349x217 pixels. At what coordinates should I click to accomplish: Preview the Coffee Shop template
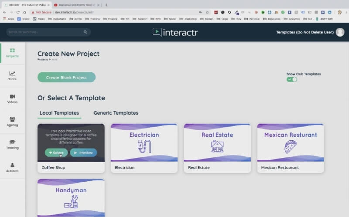pos(83,153)
